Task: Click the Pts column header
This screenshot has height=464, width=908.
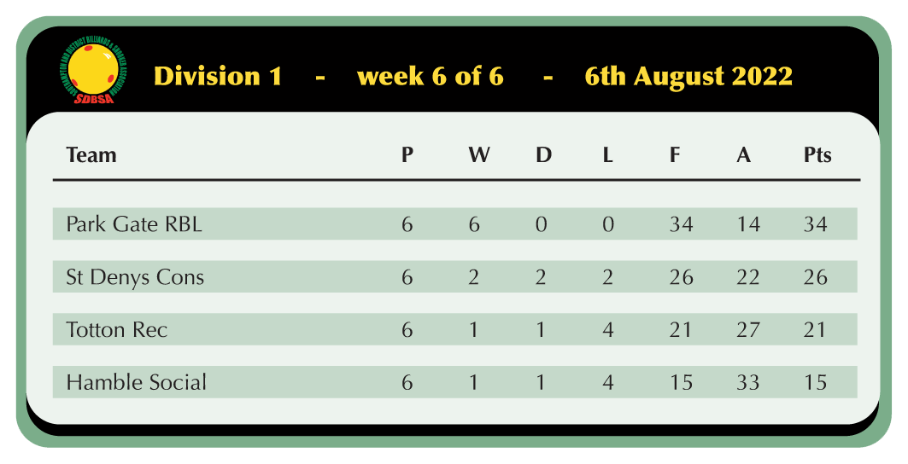Action: (817, 155)
